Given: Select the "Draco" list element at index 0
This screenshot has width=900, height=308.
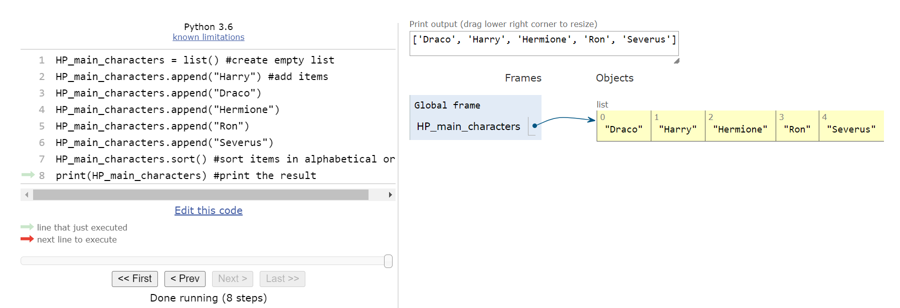Looking at the screenshot, I should (624, 129).
